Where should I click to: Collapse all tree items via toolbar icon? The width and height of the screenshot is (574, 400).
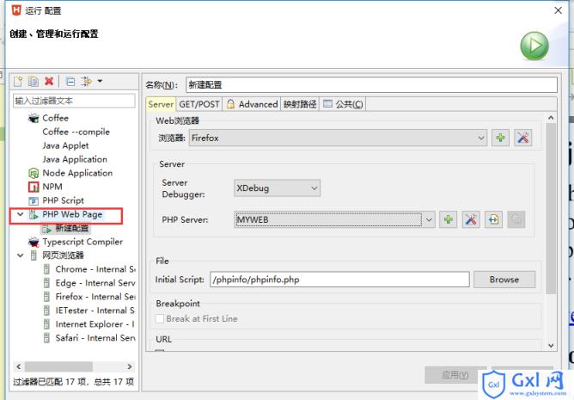click(70, 82)
